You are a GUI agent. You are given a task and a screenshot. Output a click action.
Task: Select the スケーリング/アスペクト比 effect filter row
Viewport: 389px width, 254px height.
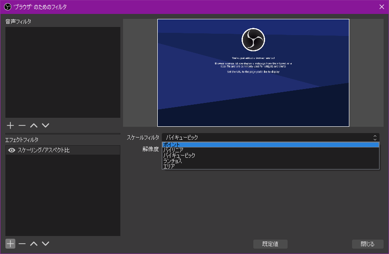coord(63,150)
